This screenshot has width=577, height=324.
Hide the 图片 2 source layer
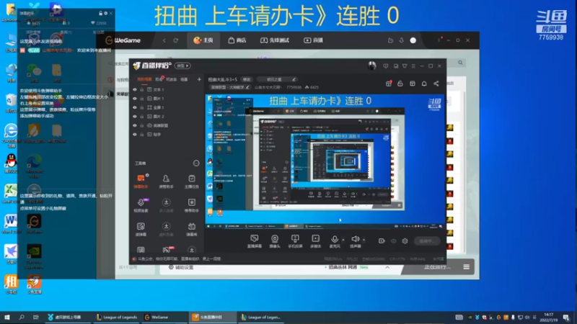coord(135,117)
